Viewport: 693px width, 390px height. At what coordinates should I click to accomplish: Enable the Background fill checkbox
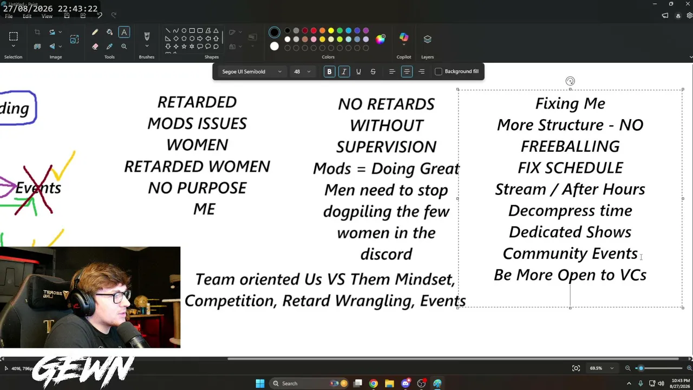click(439, 71)
